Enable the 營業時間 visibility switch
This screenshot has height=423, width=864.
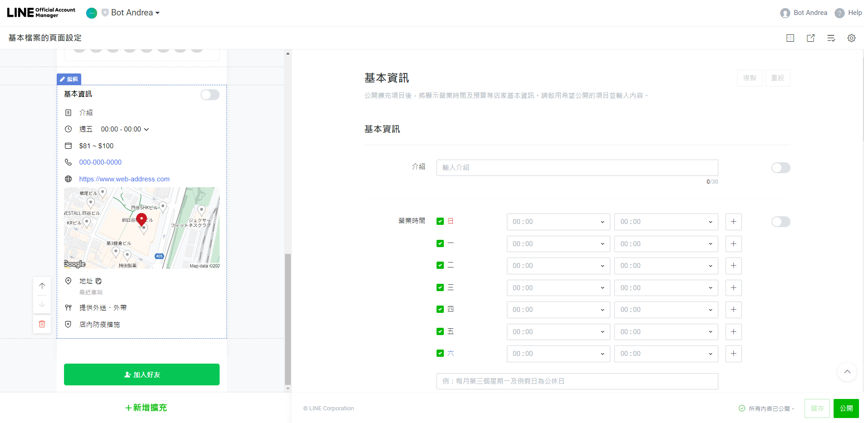pos(781,222)
